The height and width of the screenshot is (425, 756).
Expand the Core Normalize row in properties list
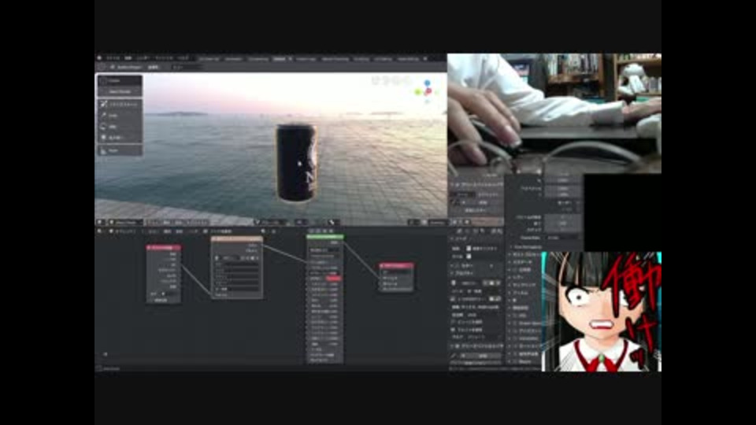click(x=527, y=246)
